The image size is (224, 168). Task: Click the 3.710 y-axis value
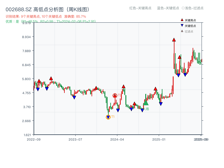[27, 107]
